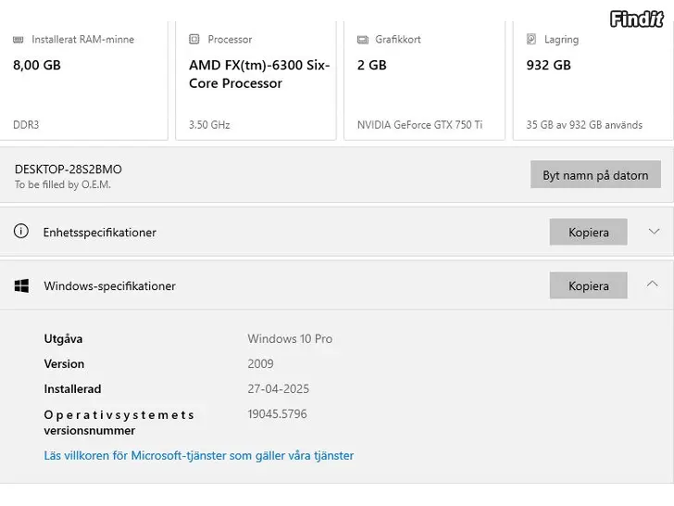674x506 pixels.
Task: Select the Grafikkort card heading
Action: tap(398, 39)
